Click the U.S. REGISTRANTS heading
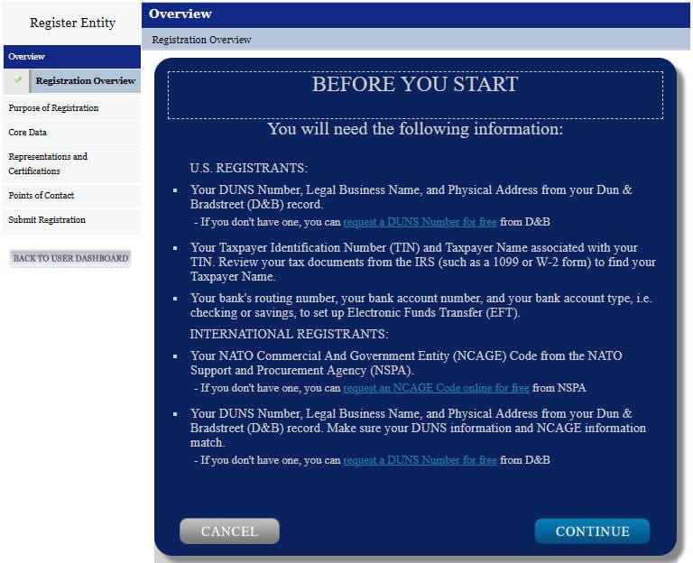The width and height of the screenshot is (693, 563). pos(249,168)
